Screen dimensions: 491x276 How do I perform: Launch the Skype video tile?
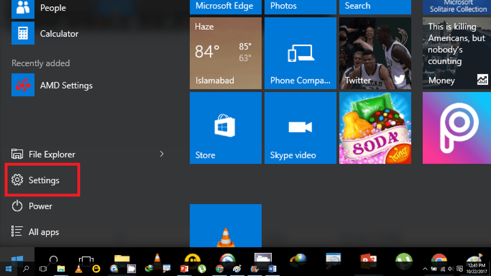pyautogui.click(x=300, y=128)
